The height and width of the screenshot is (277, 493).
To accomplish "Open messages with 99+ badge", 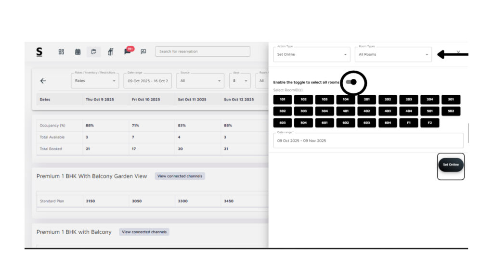I will point(128,51).
